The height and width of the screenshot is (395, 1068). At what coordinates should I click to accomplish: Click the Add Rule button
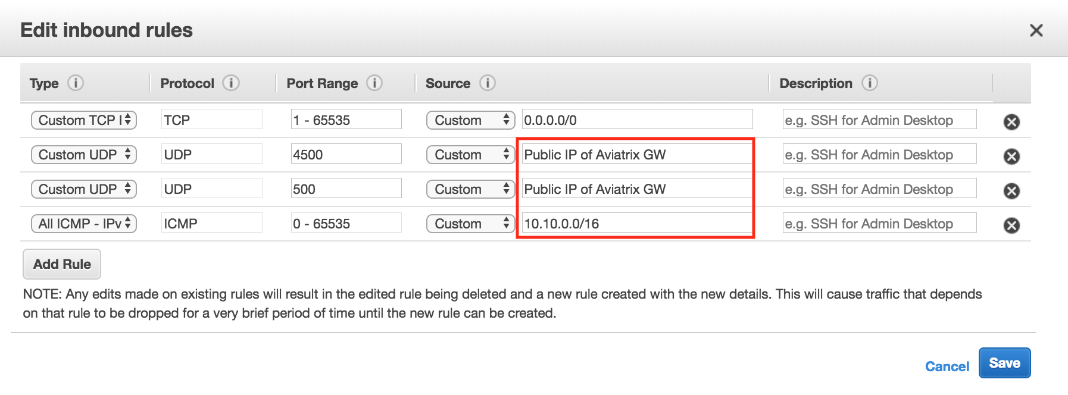62,264
